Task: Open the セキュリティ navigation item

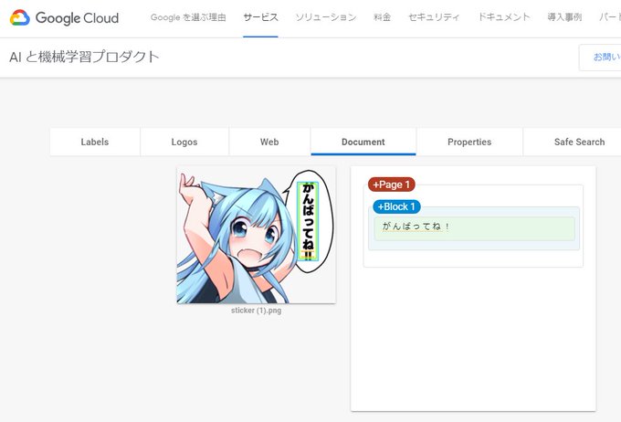Action: [434, 17]
